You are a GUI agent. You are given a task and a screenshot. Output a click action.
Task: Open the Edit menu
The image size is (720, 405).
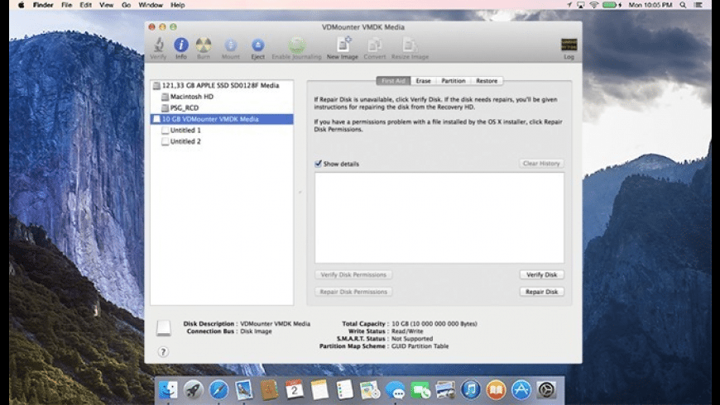pyautogui.click(x=85, y=5)
